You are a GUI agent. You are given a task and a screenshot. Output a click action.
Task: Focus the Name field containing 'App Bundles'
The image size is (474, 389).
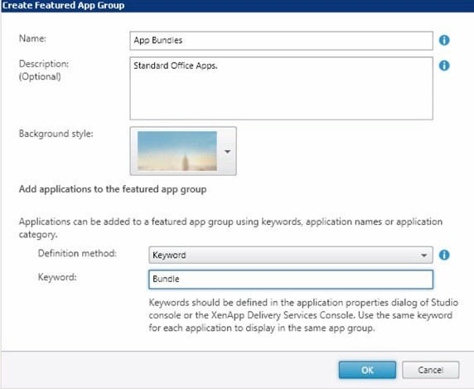[x=281, y=41]
